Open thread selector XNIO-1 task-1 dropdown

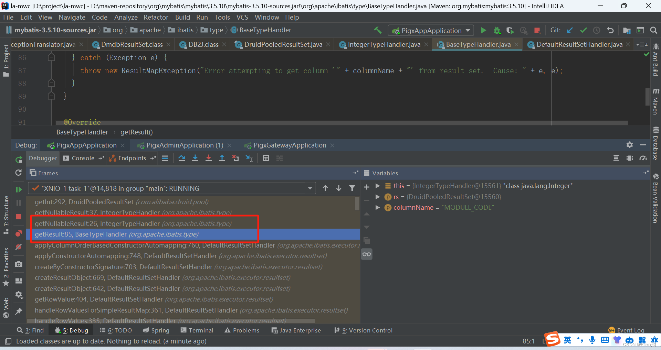172,188
